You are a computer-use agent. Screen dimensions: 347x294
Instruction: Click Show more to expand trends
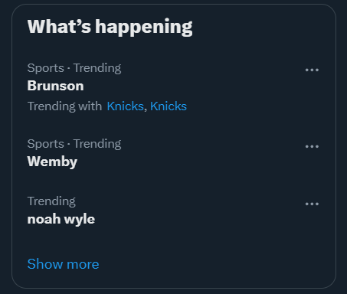(x=63, y=264)
